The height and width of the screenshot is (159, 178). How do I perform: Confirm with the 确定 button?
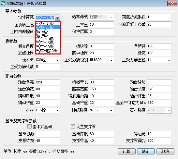click(146, 151)
